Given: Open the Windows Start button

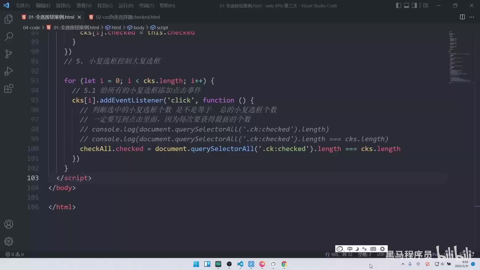Looking at the screenshot, I should pyautogui.click(x=196, y=264).
